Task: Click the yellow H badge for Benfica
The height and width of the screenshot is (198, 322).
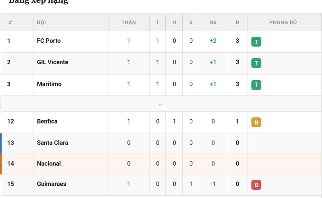Action: 256,122
